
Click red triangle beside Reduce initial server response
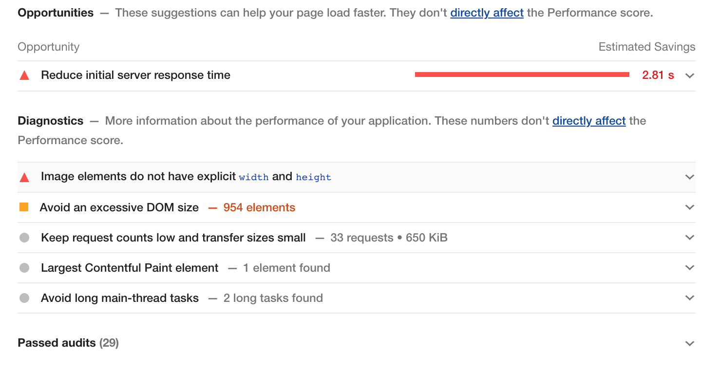(x=24, y=75)
